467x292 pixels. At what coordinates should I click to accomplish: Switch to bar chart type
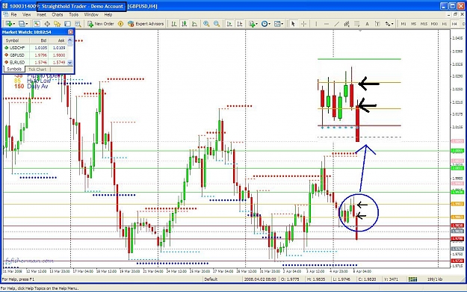[174, 24]
